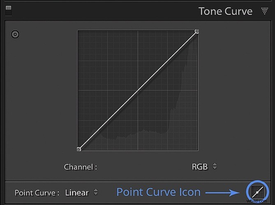Select the Targeted Adjustment tool
Image resolution: width=275 pixels, height=205 pixels.
(15, 34)
